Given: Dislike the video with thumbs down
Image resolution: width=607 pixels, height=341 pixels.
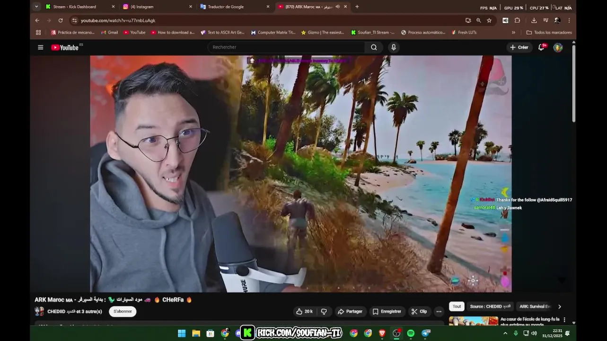Looking at the screenshot, I should click(324, 312).
